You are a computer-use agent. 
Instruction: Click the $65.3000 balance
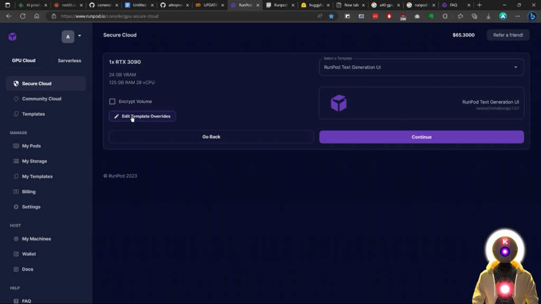(x=463, y=35)
